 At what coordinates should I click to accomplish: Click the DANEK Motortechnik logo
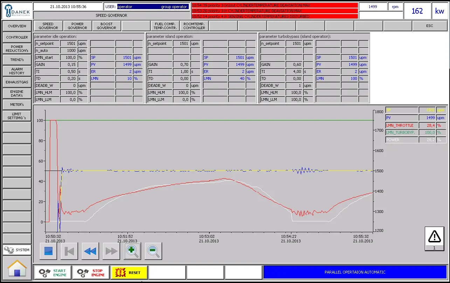(16, 11)
